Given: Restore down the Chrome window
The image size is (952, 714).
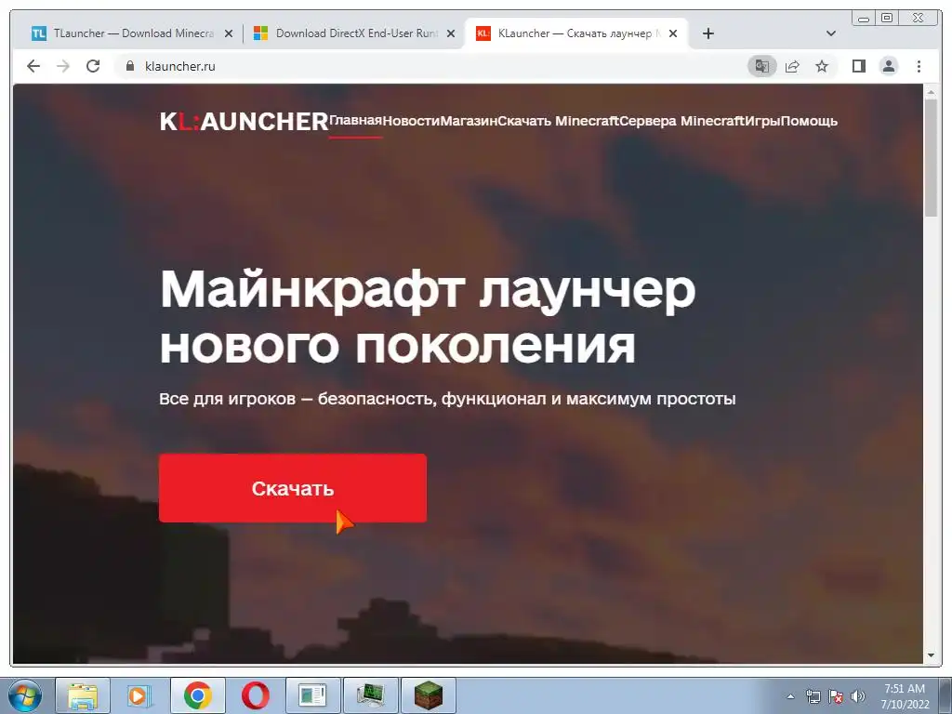Looking at the screenshot, I should click(x=887, y=19).
